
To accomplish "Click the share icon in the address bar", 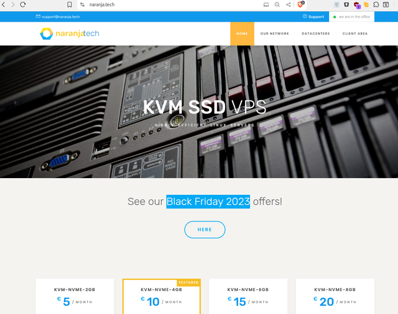I will pos(289,4).
